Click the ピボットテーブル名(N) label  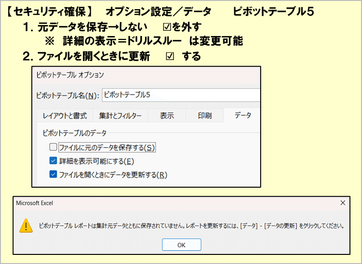[68, 96]
